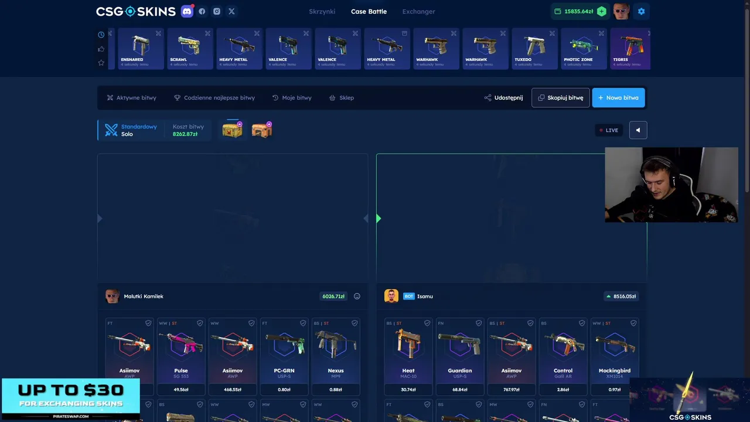Viewport: 750px width, 422px height.
Task: Open the Sklep section
Action: point(342,97)
